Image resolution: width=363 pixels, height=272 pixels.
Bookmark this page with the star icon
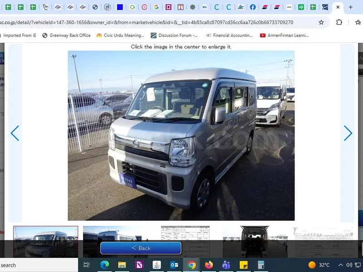(x=321, y=22)
